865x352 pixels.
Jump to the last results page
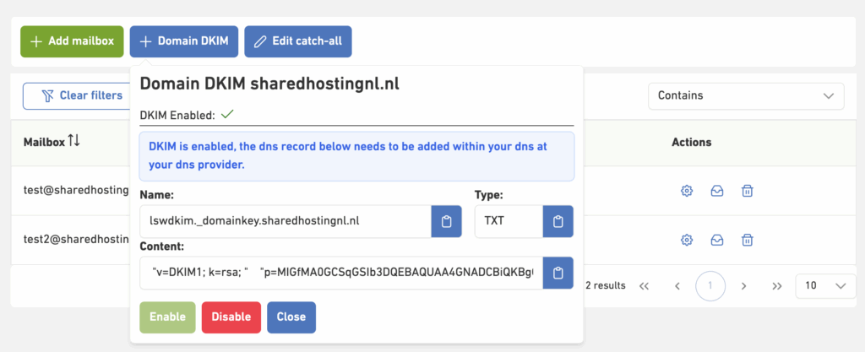coord(777,286)
